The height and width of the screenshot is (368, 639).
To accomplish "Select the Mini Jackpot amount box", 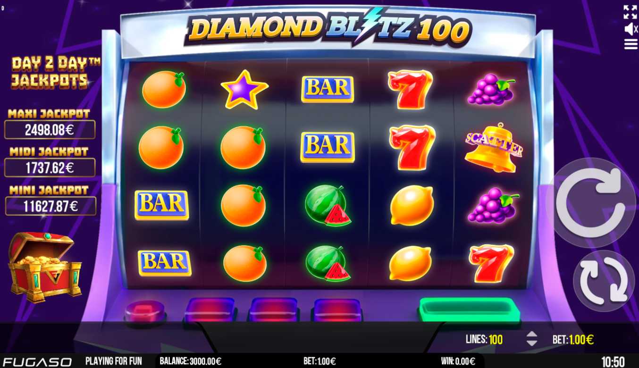I will [50, 206].
